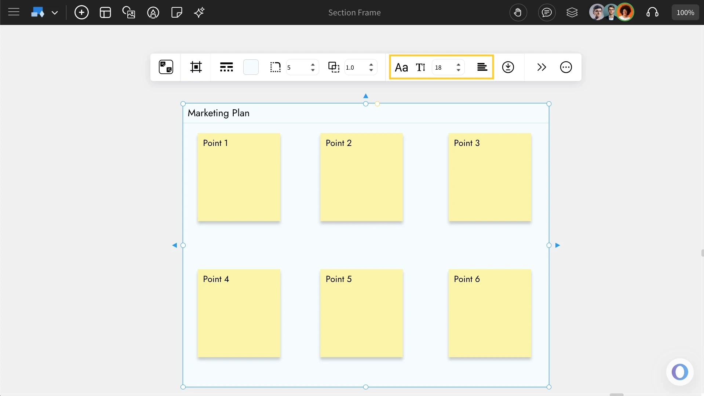Select the hand pan tool

[518, 12]
